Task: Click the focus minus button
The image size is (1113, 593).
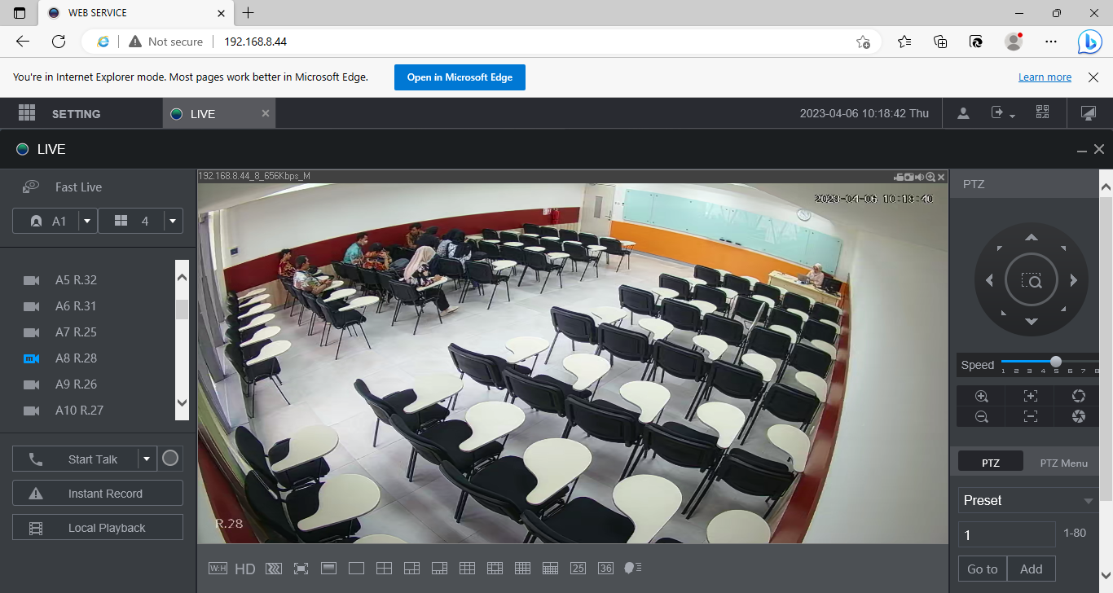Action: [x=1031, y=416]
